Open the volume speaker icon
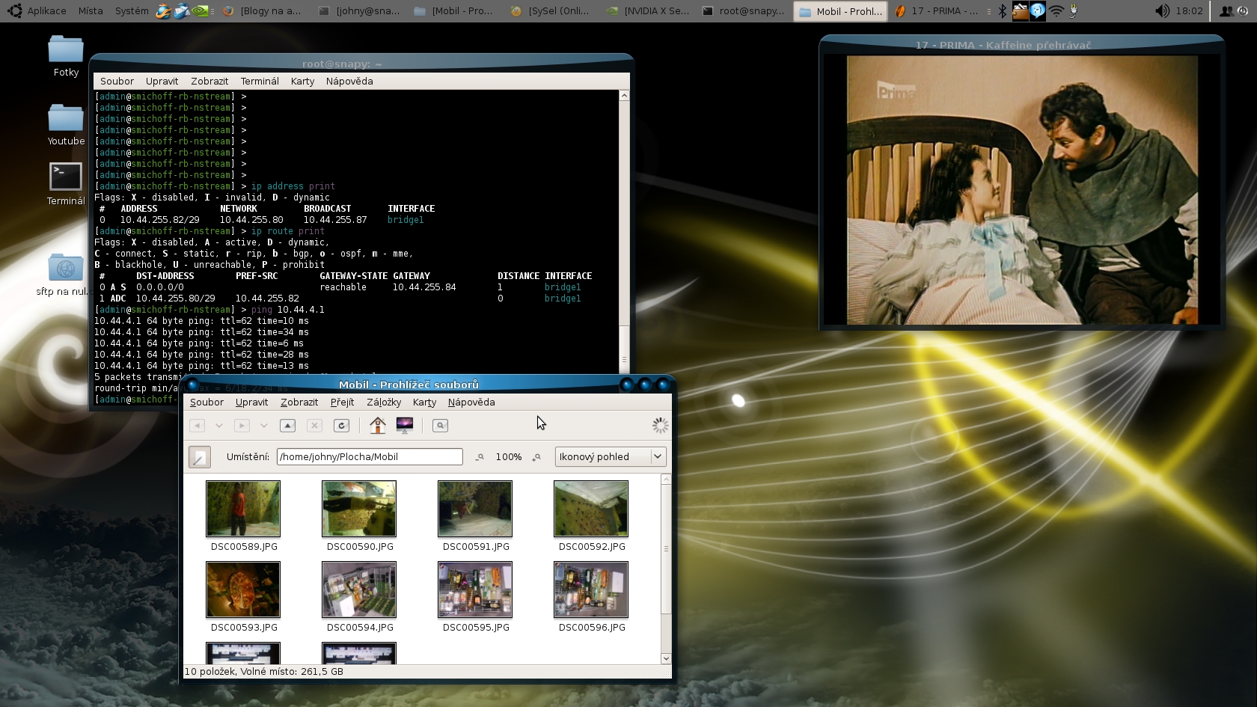This screenshot has width=1257, height=707. click(1162, 11)
